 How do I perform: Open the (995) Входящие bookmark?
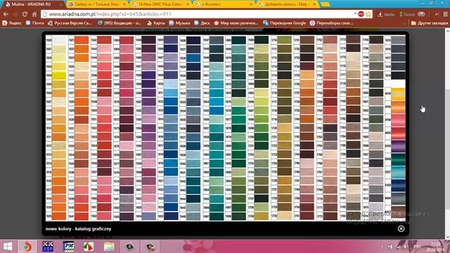pos(120,23)
